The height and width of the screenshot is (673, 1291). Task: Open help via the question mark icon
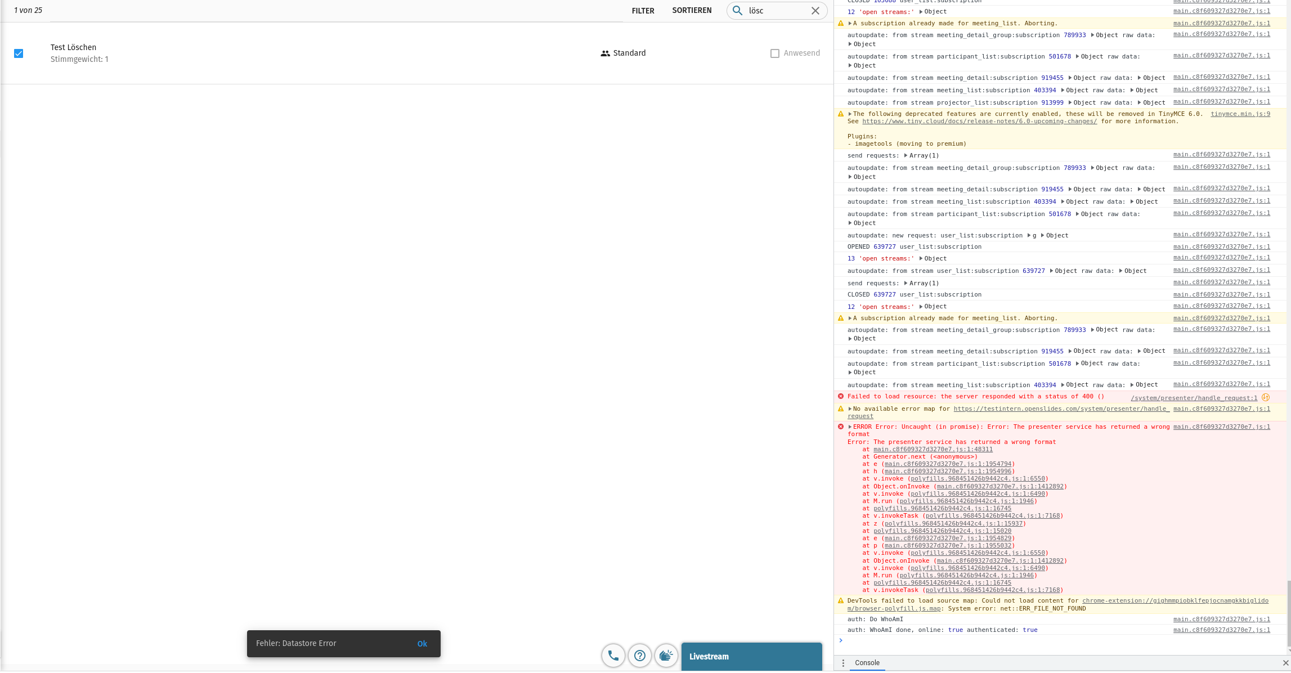point(640,656)
